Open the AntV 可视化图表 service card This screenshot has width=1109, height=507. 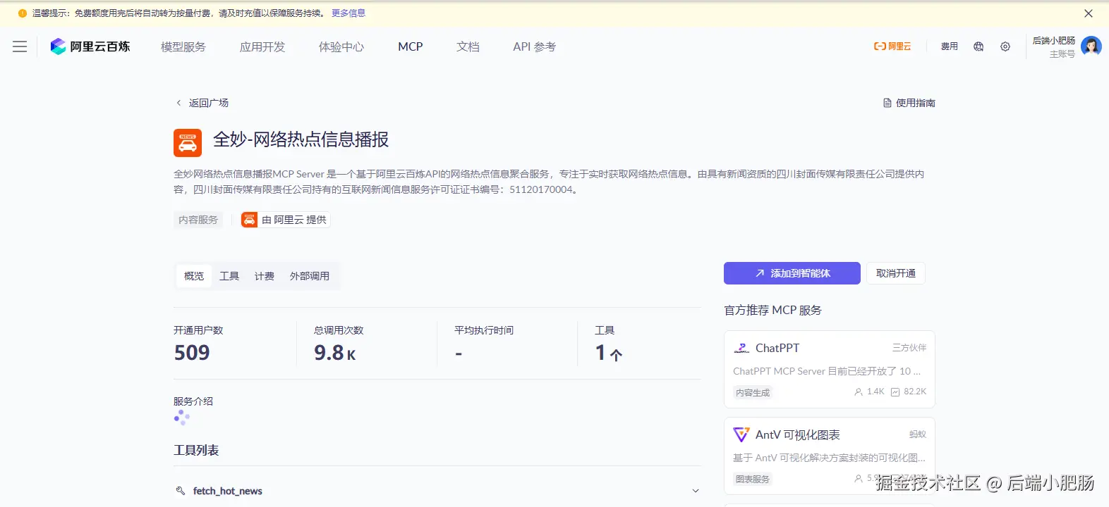point(830,456)
